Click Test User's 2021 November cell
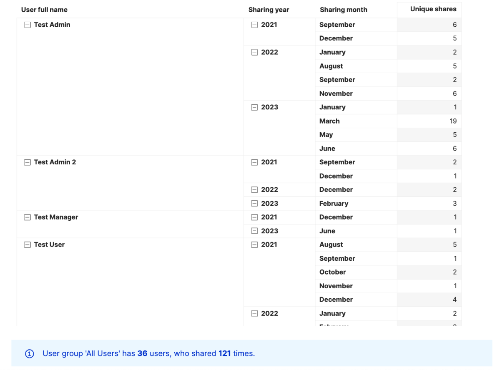This screenshot has width=502, height=378. [356, 286]
